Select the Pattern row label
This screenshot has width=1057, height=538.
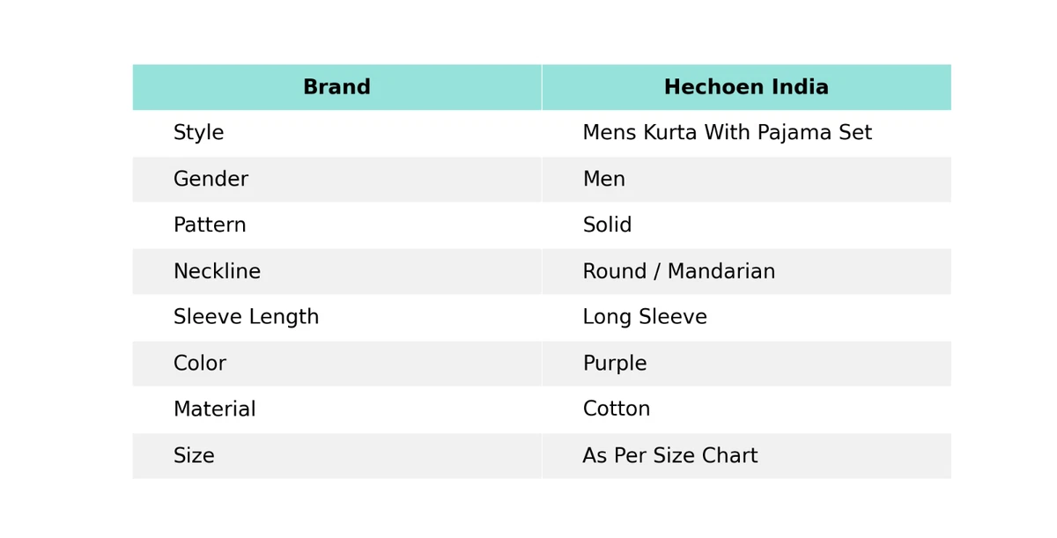[210, 225]
